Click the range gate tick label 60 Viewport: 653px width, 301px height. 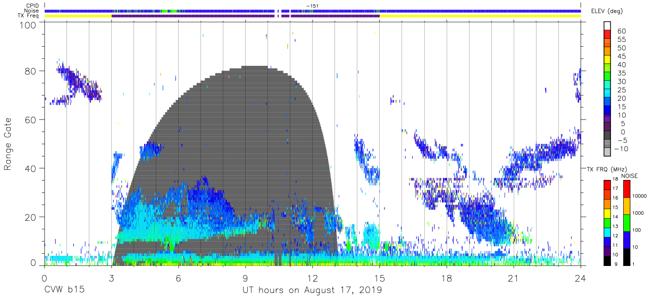point(31,120)
